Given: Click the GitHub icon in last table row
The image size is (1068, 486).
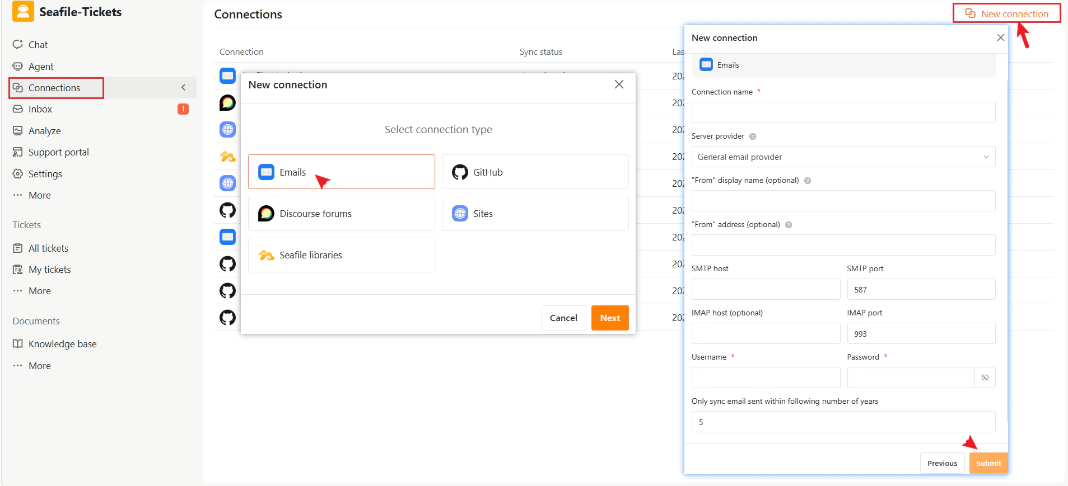Looking at the screenshot, I should (x=227, y=318).
